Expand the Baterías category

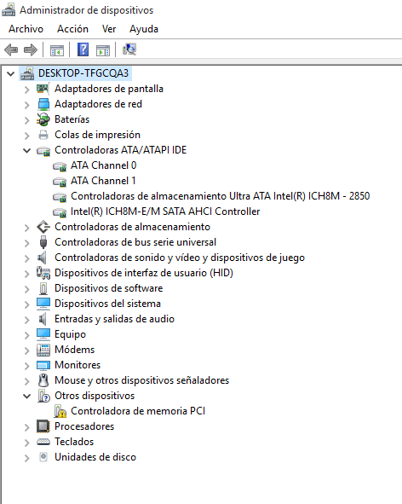27,120
